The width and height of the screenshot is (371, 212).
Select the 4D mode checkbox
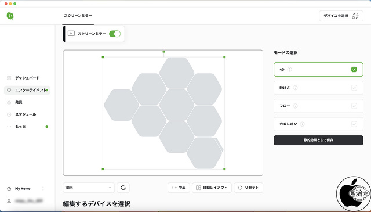pos(354,70)
